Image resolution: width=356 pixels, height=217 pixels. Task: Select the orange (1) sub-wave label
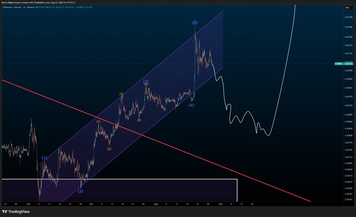(98, 122)
